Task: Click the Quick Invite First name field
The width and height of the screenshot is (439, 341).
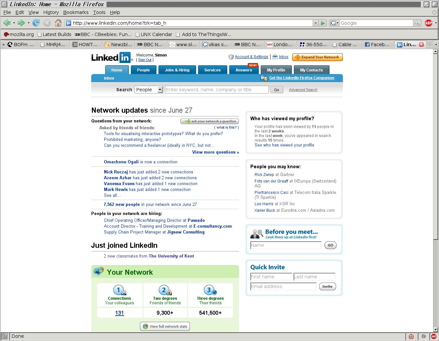Action: click(x=271, y=277)
